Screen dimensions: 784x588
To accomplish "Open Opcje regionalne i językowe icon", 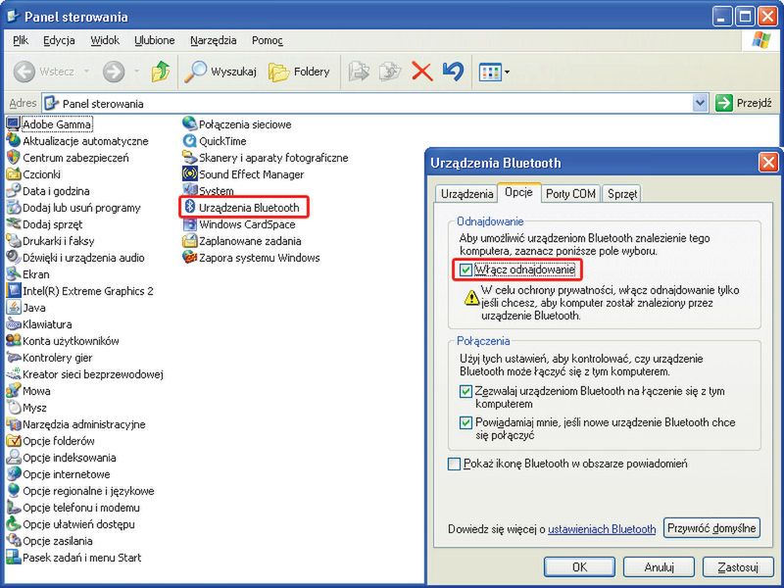I will [x=13, y=491].
